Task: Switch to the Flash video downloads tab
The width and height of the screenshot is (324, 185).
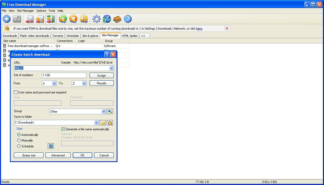Action: tap(35, 36)
